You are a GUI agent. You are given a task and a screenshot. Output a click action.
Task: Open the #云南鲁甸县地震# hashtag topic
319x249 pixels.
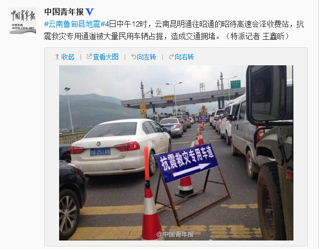tap(75, 24)
